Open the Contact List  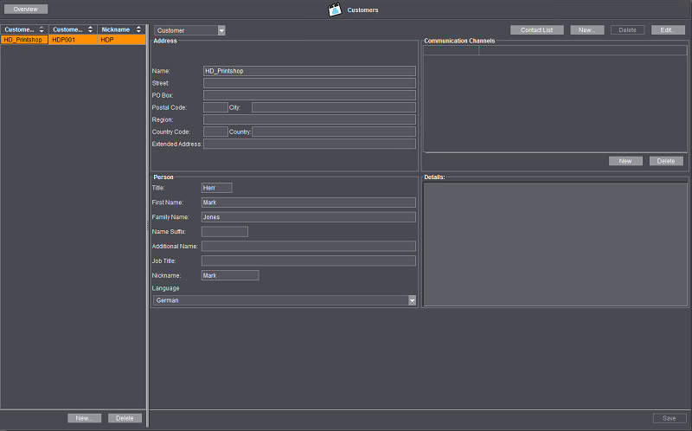536,29
